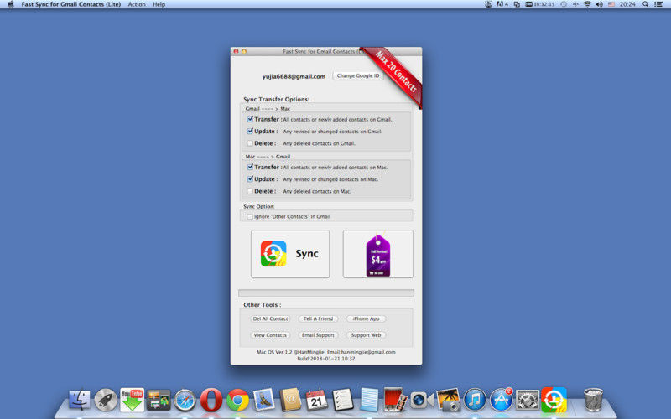Open the Action menu
The width and height of the screenshot is (671, 419).
(137, 4)
